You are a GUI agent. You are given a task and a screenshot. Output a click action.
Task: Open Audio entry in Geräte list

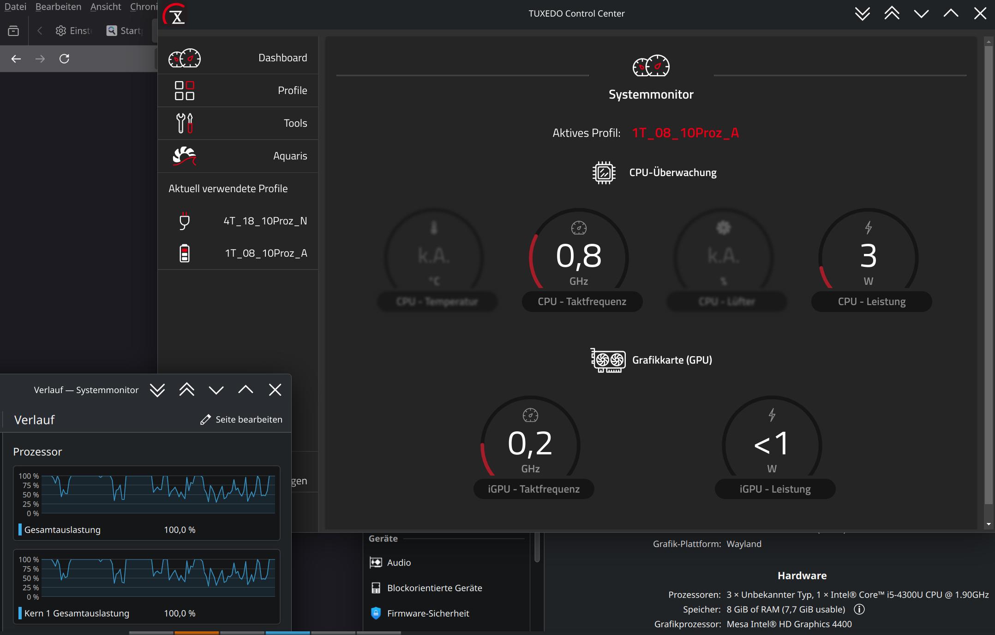pyautogui.click(x=399, y=563)
